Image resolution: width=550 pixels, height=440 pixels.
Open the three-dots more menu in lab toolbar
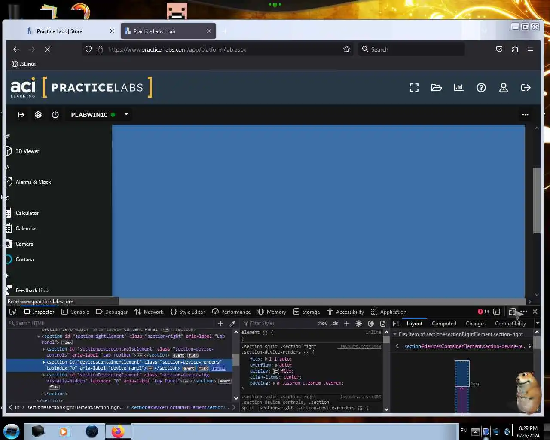point(525,115)
